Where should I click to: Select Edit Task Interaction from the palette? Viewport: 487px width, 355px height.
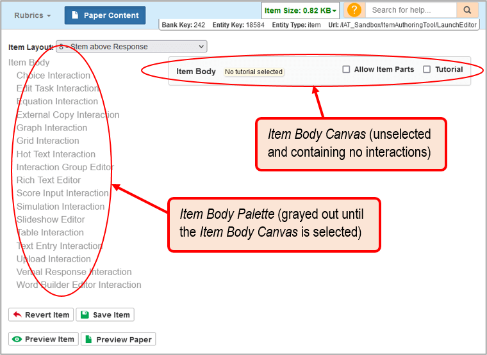pyautogui.click(x=58, y=88)
